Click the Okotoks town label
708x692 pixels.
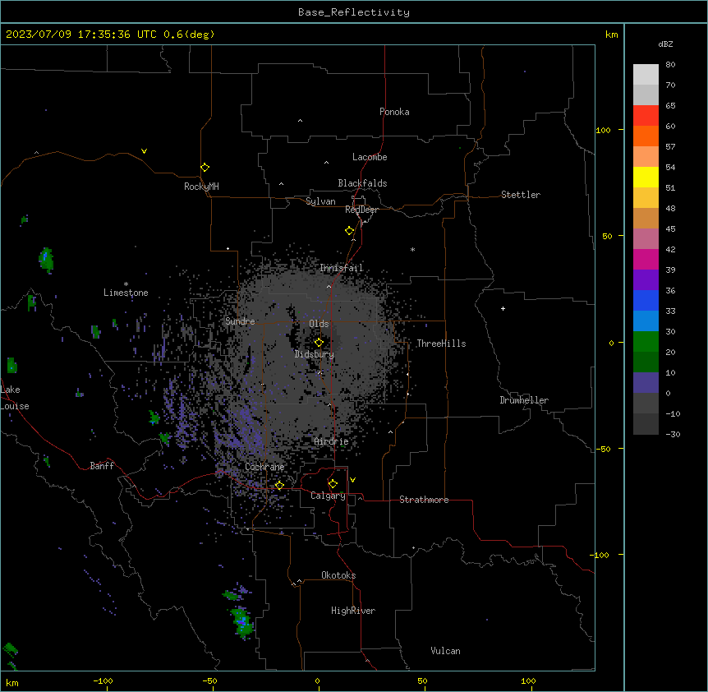pyautogui.click(x=338, y=575)
